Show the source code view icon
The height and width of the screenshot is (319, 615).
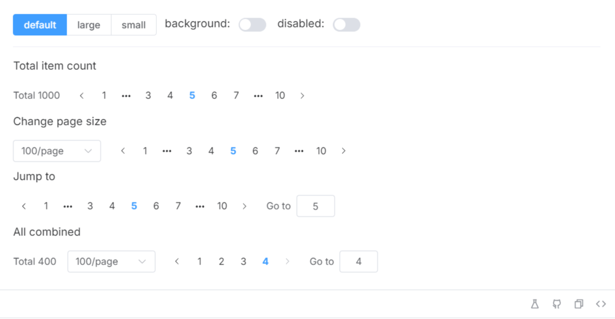click(601, 304)
